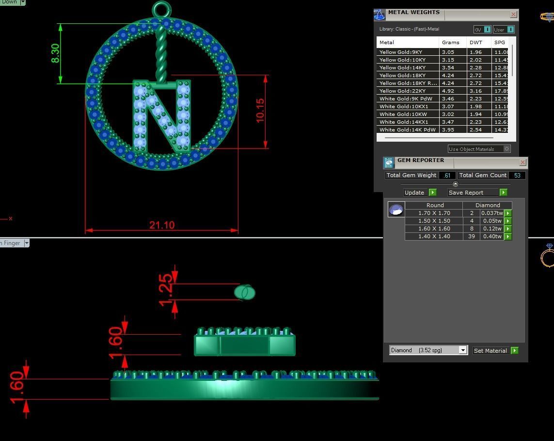The image size is (554, 441).
Task: Select the White Gold:14KX1 row
Action: click(x=443, y=122)
